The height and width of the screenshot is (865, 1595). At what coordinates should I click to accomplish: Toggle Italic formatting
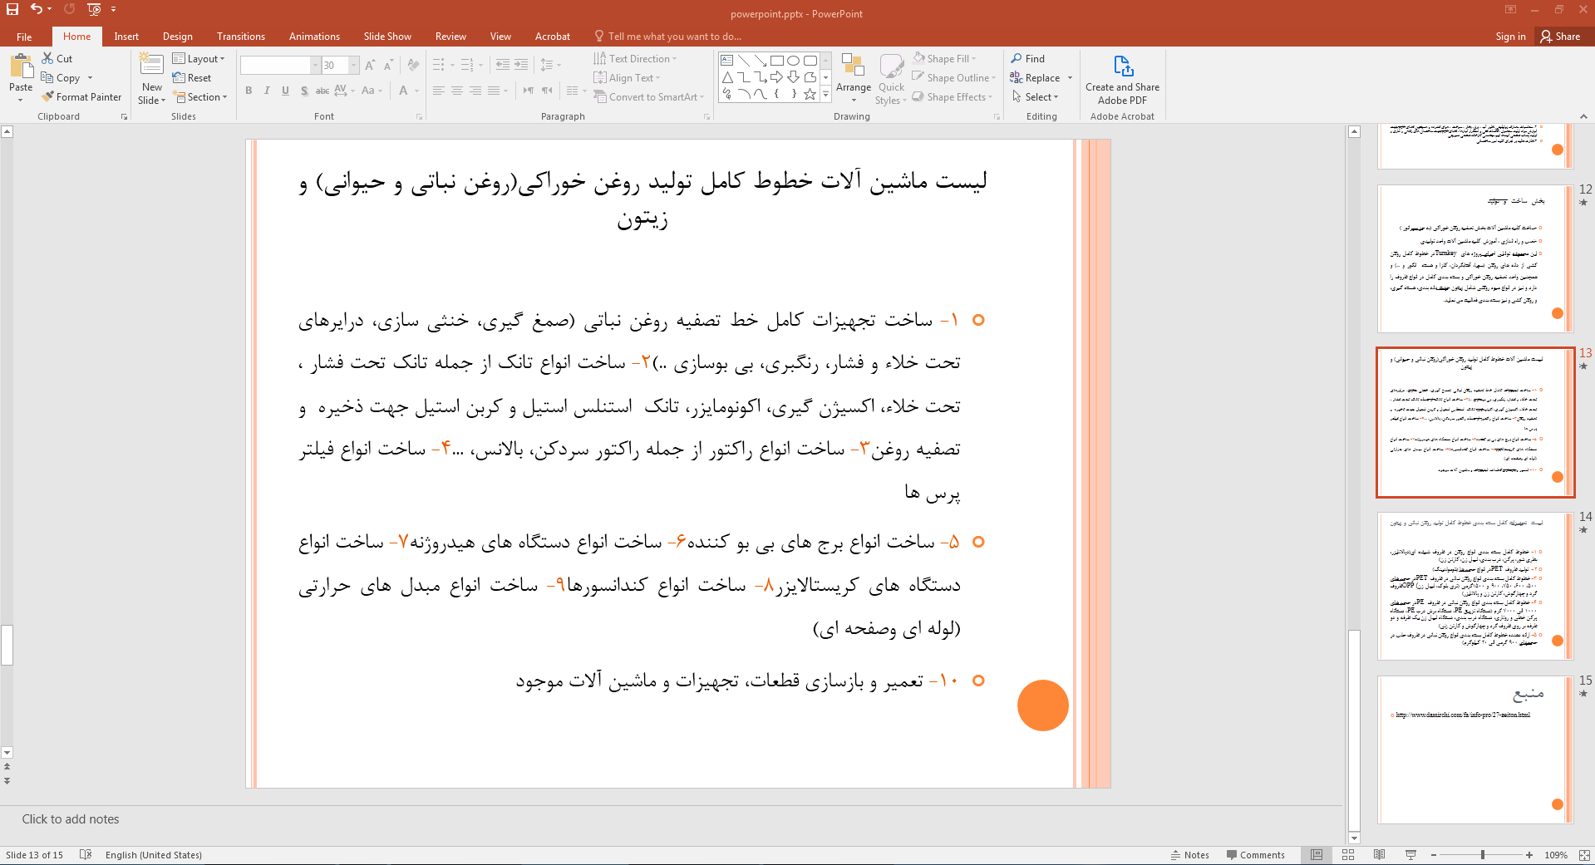tap(267, 91)
